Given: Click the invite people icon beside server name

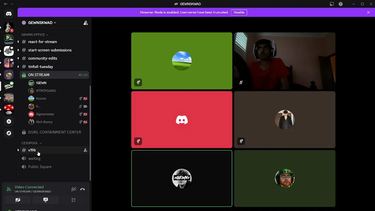Looking at the screenshot, I should (x=86, y=23).
